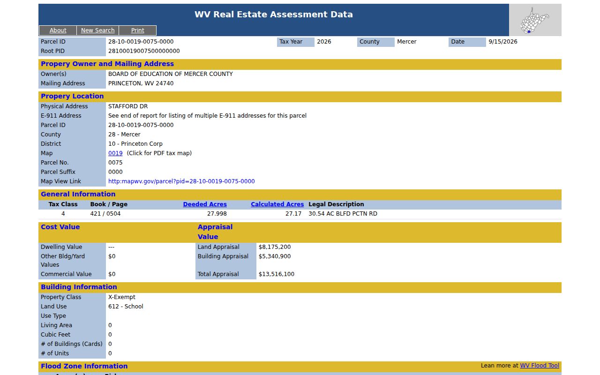The image size is (600, 375).
Task: Click owner name BOARD OF EDUCATION OF MERCER COUNTY
Action: [x=171, y=74]
